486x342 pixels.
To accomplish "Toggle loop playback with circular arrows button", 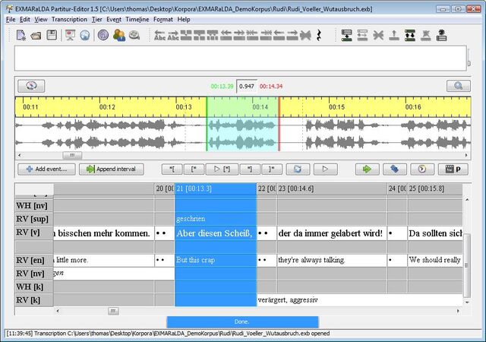I will point(298,169).
